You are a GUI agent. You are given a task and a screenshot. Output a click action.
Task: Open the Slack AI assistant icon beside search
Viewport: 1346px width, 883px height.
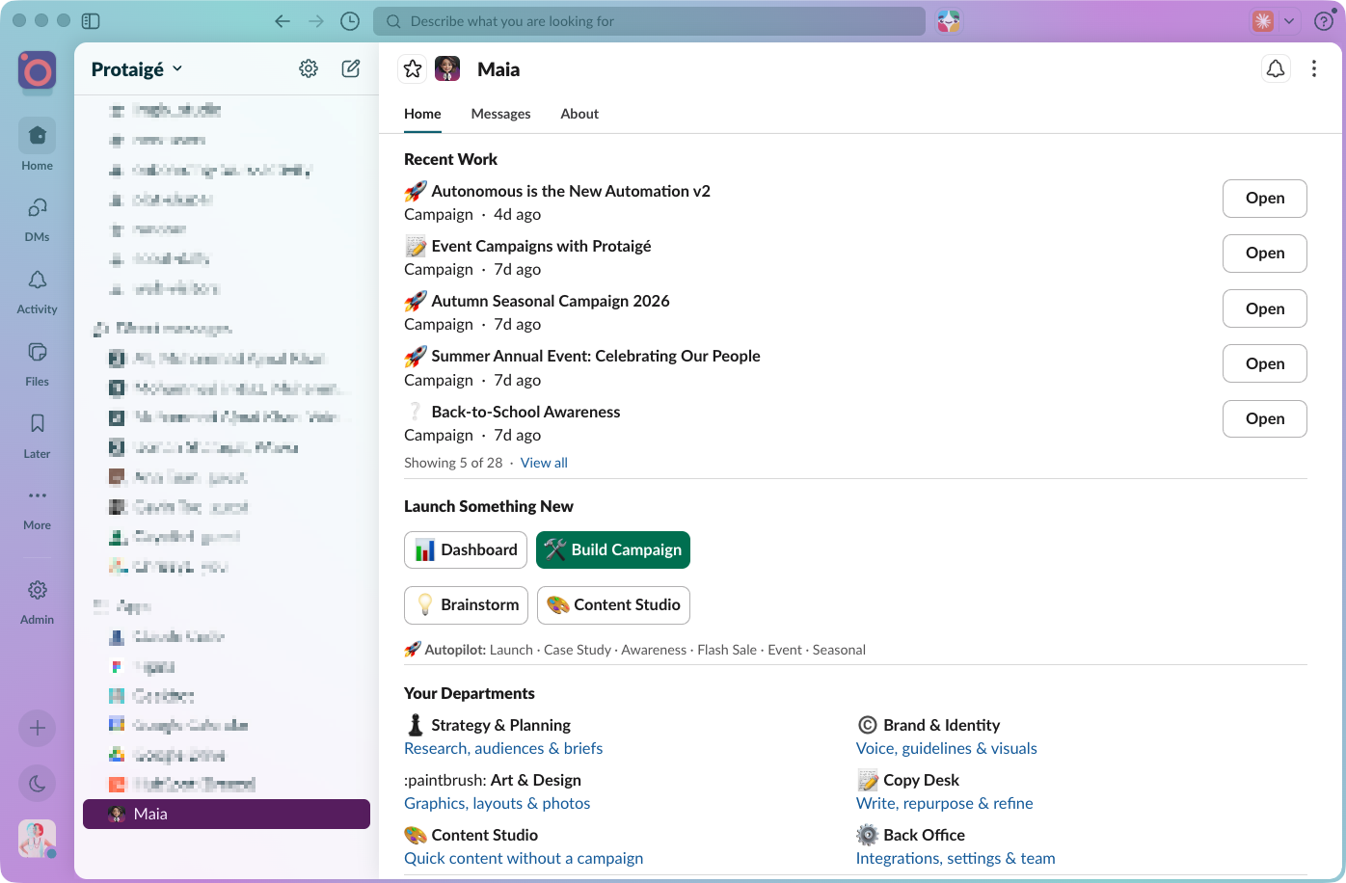pos(949,21)
